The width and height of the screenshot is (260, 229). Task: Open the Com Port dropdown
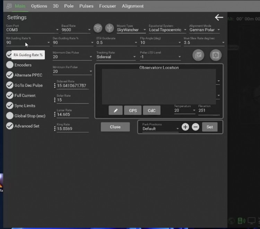33,30
